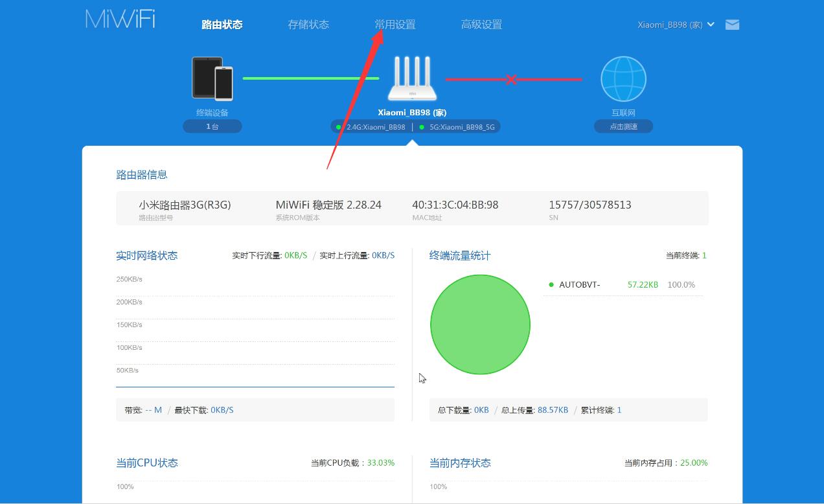
Task: Click the MiWiFi logo
Action: 120,19
